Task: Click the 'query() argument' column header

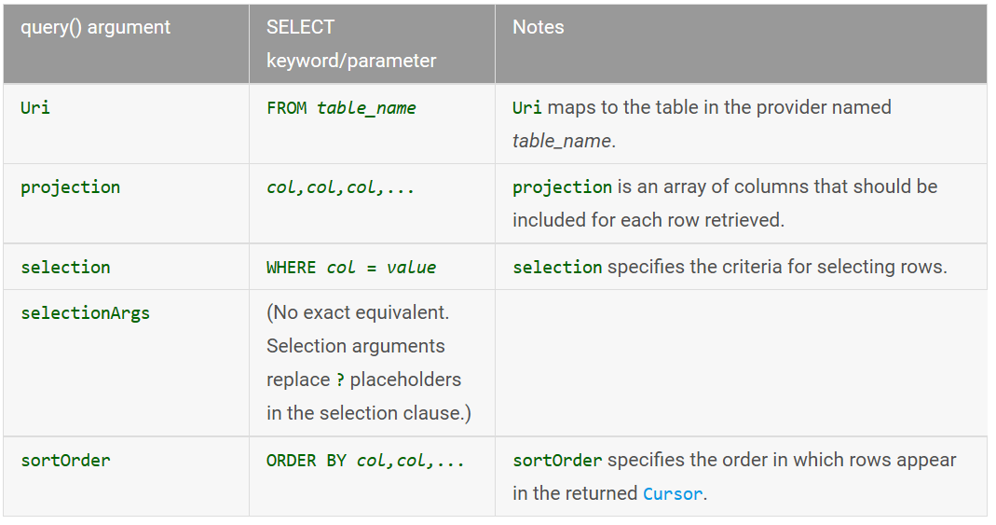Action: point(127,44)
